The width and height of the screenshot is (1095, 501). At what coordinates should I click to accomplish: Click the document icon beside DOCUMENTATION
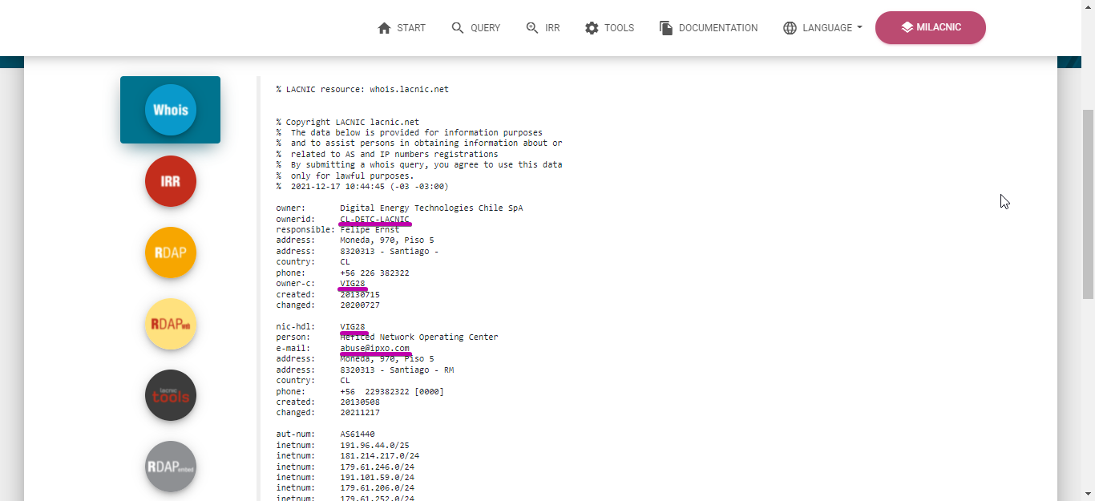(666, 28)
